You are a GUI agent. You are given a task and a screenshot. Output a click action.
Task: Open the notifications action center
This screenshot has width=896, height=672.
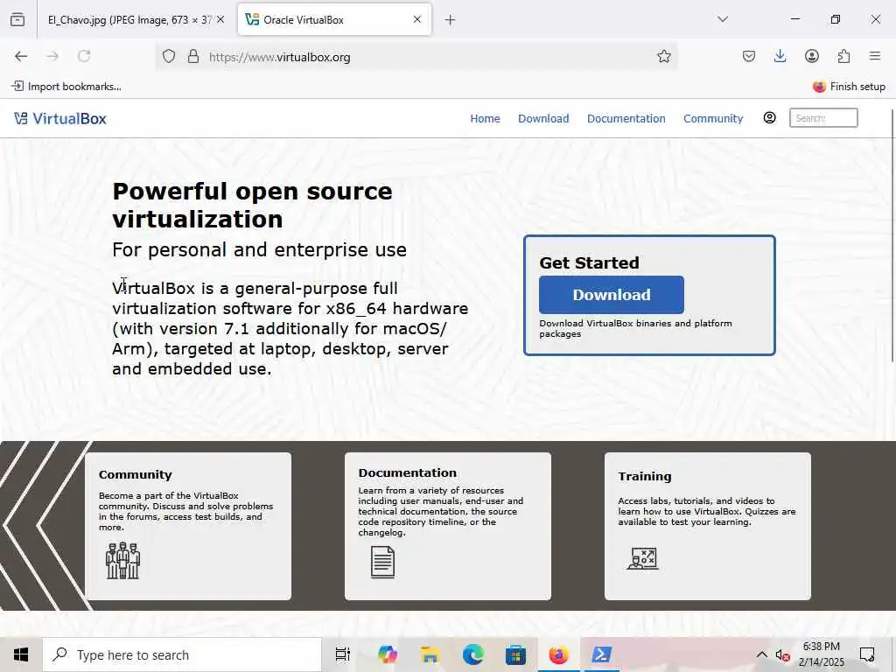click(867, 654)
